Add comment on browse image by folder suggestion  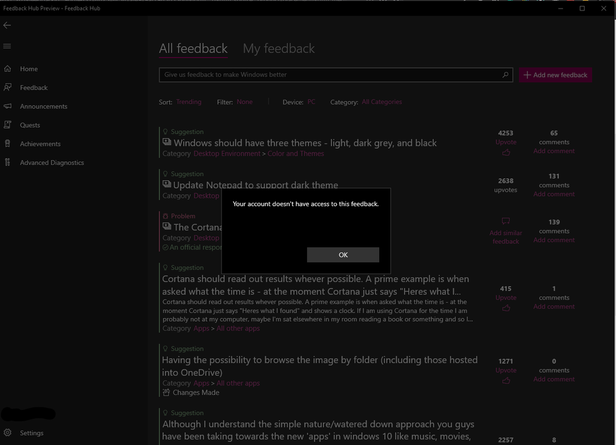[x=554, y=379]
